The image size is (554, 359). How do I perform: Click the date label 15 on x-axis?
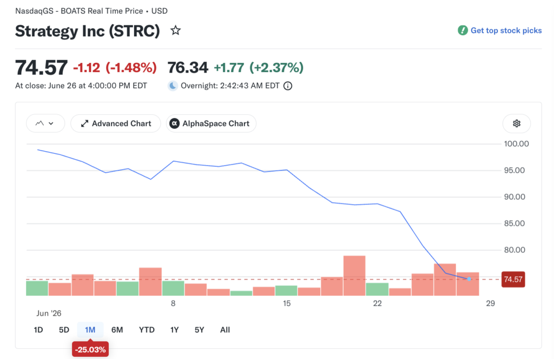click(287, 303)
